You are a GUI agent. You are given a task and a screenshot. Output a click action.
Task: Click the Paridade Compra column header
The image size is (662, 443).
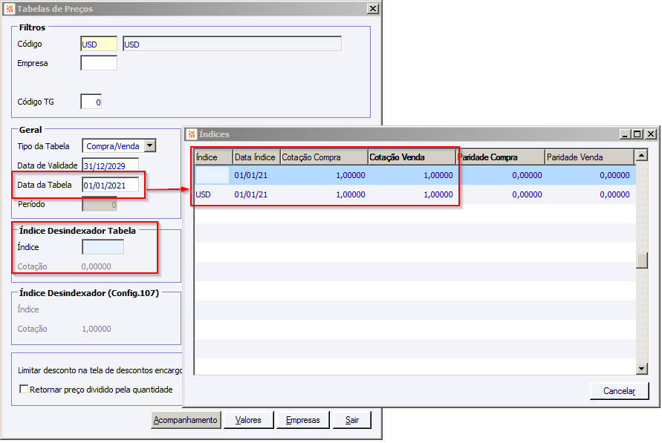point(501,157)
